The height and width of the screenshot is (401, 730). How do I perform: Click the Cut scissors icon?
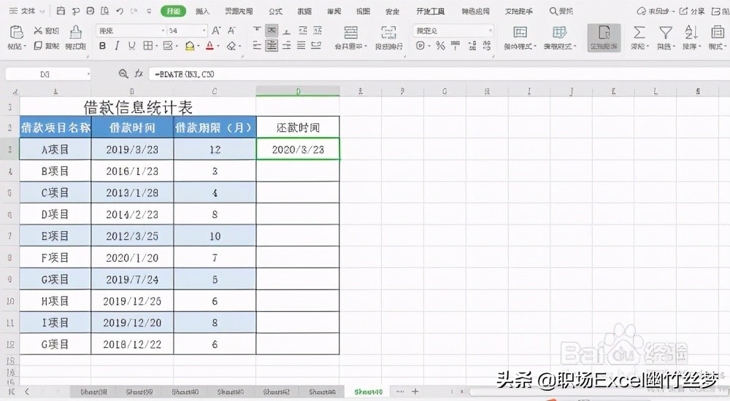[x=38, y=31]
